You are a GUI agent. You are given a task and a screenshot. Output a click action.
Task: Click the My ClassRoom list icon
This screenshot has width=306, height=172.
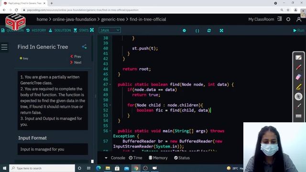click(280, 19)
